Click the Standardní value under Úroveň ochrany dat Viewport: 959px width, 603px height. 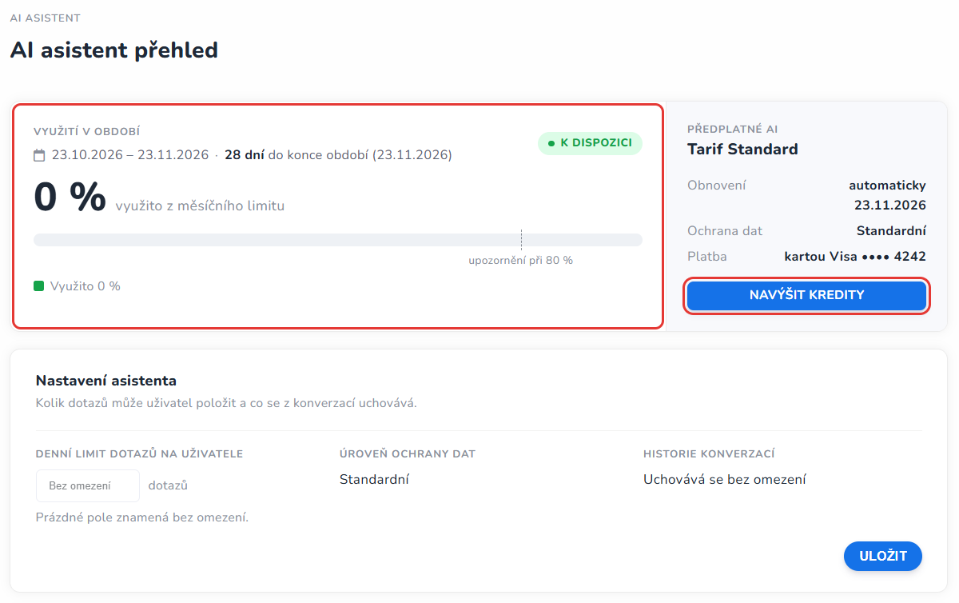tap(375, 480)
